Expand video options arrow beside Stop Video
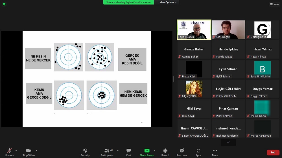 pyautogui.click(x=36, y=151)
